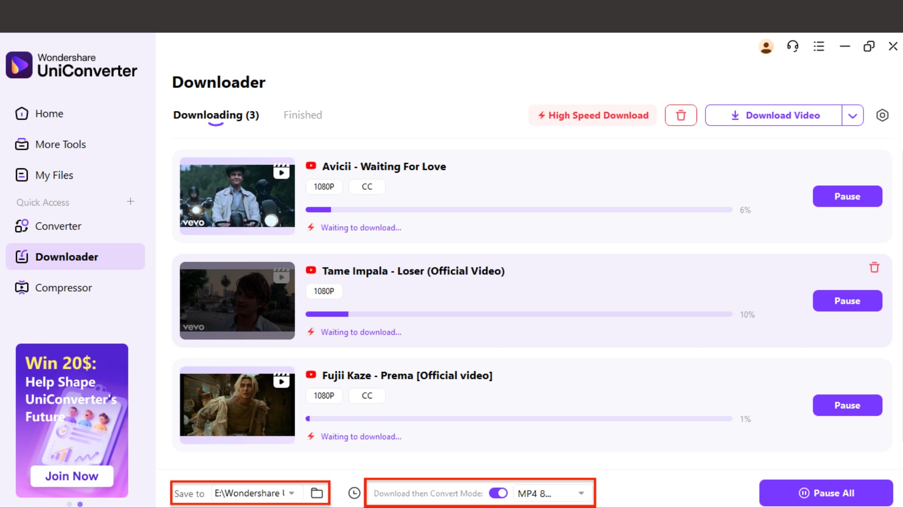The height and width of the screenshot is (508, 903).
Task: Open downloader settings hexagon icon
Action: (x=882, y=115)
